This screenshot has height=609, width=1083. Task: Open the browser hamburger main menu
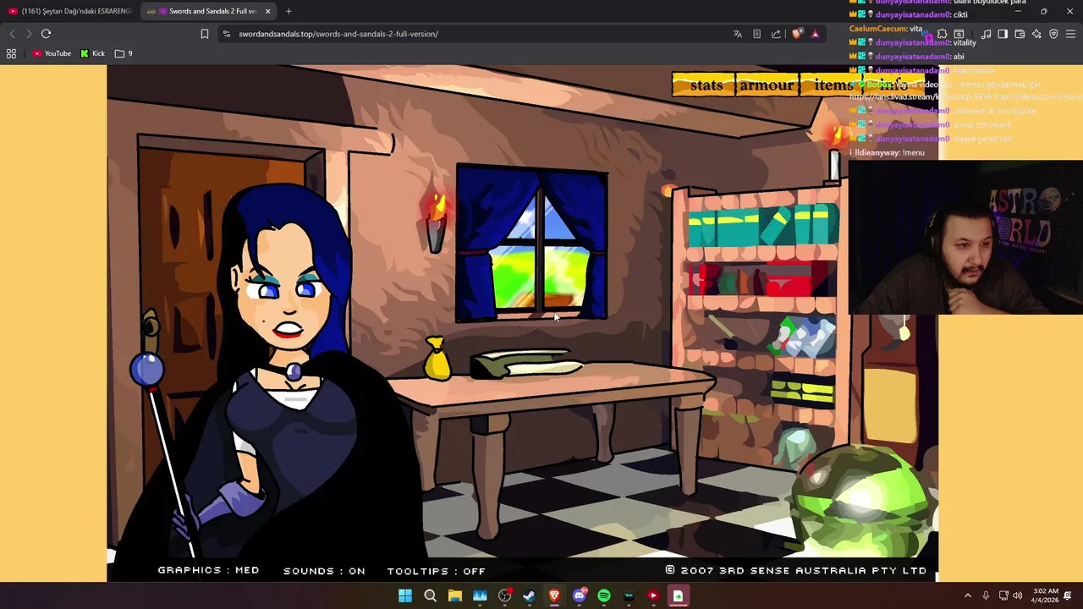[1071, 34]
